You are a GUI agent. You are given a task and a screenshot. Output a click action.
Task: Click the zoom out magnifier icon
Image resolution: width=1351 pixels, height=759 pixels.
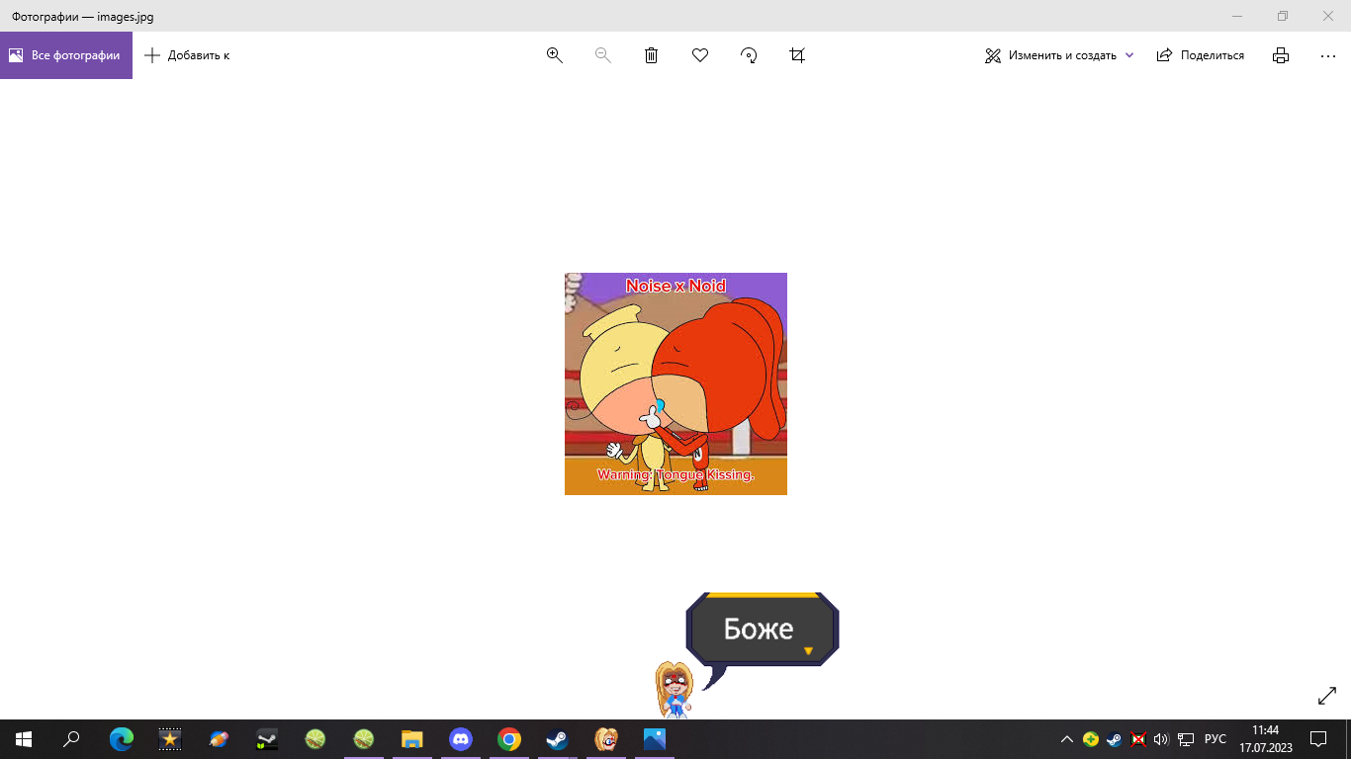[x=602, y=55]
